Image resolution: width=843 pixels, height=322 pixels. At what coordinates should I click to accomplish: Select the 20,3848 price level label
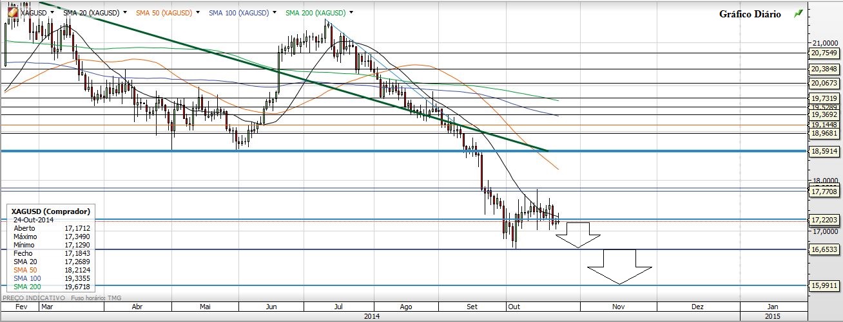coord(824,69)
